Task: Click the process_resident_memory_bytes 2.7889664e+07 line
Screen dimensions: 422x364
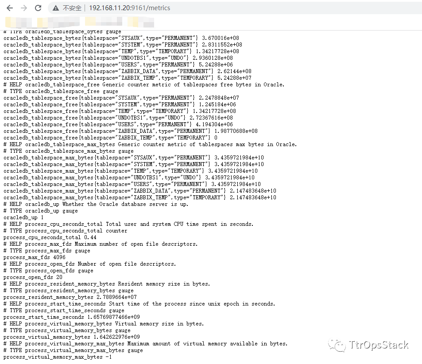Action: click(x=70, y=297)
